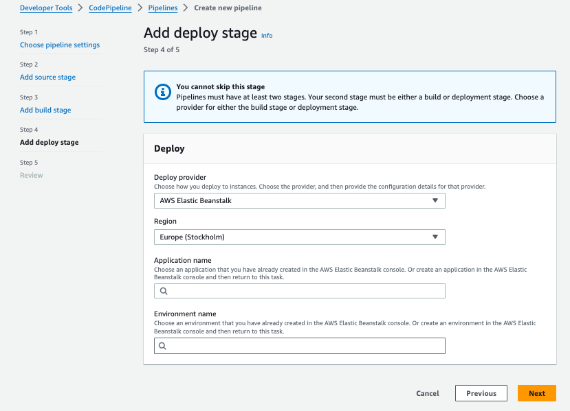Navigate to Pipelines breadcrumb
The image size is (570, 411).
tap(163, 8)
